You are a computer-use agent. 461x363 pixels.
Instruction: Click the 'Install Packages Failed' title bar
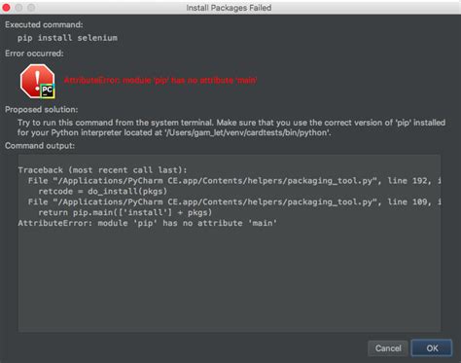(x=229, y=8)
